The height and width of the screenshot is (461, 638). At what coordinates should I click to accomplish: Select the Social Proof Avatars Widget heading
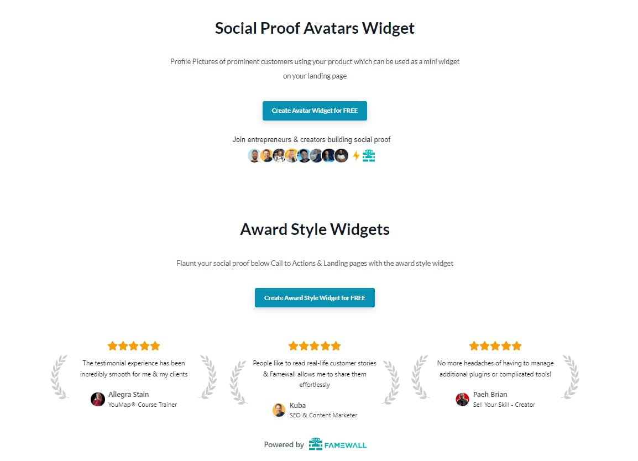[x=315, y=28]
